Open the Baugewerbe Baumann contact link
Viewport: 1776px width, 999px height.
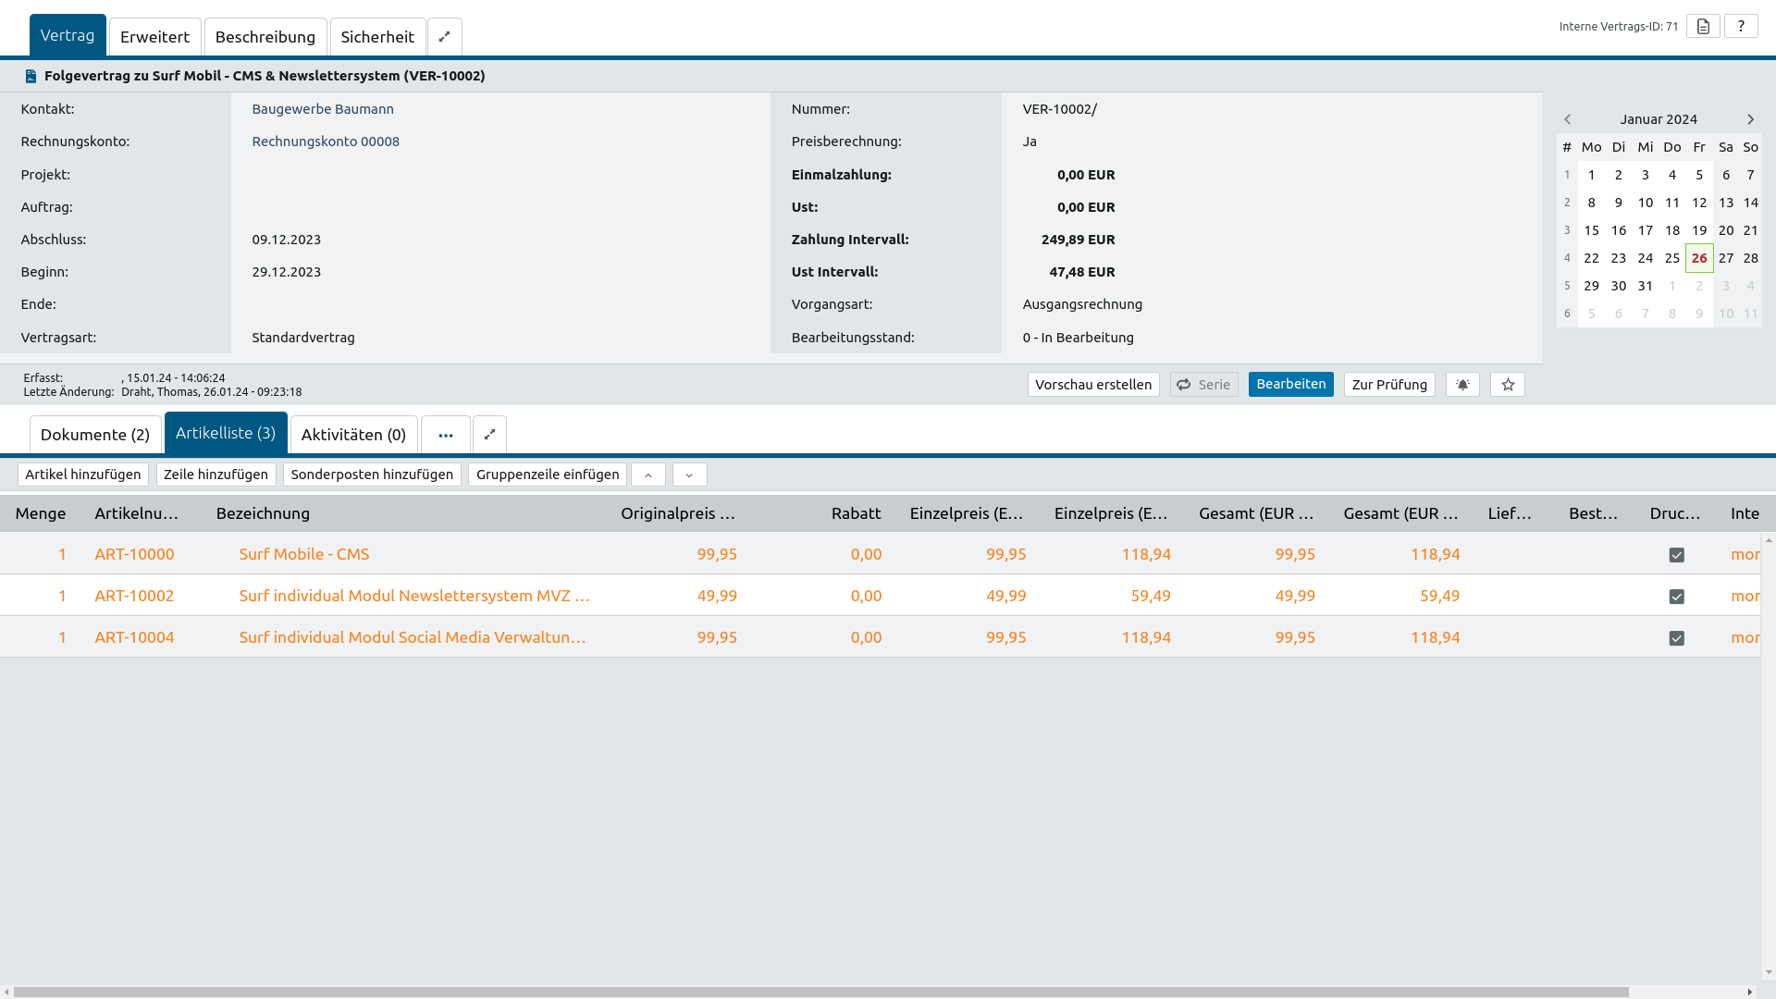323,109
